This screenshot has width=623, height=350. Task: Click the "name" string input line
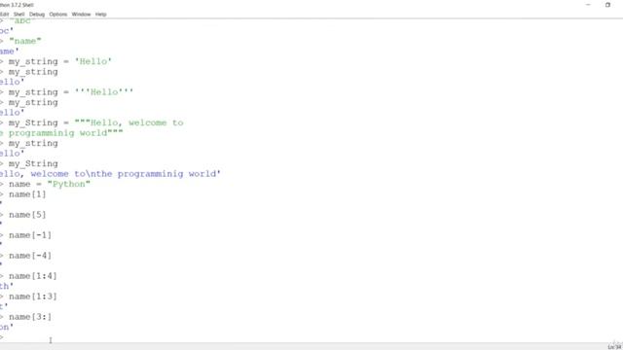pos(24,41)
